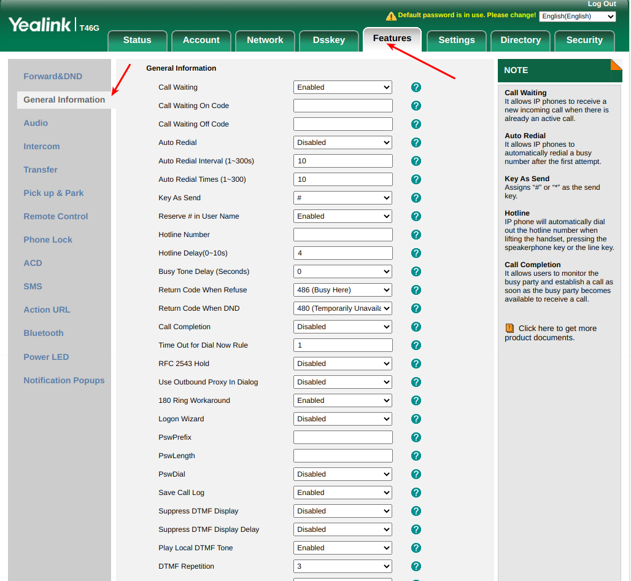Click help icon for DTMF Repetition
The height and width of the screenshot is (581, 631).
coord(416,566)
